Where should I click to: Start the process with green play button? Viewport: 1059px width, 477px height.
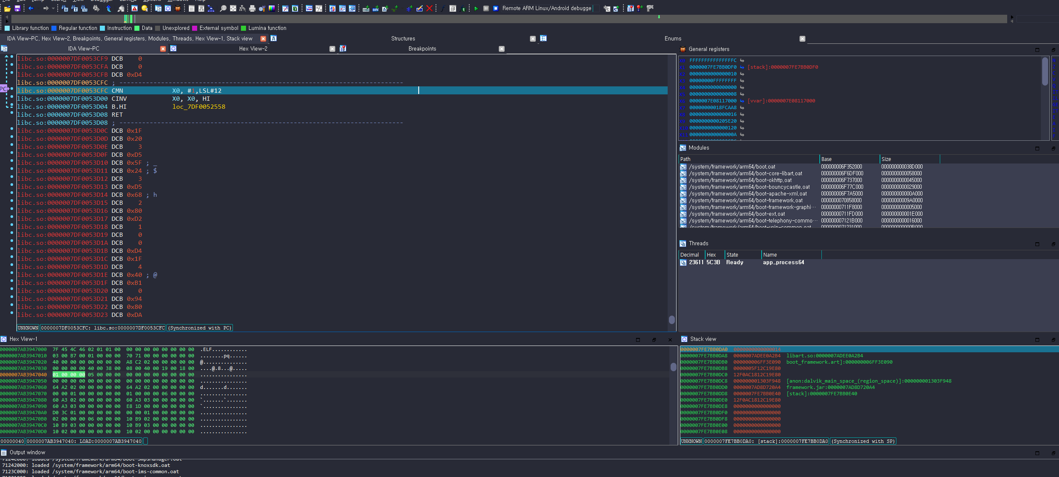coord(476,8)
